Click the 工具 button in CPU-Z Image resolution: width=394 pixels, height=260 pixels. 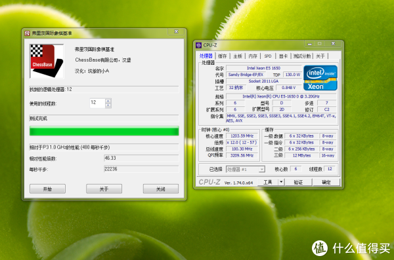point(268,182)
